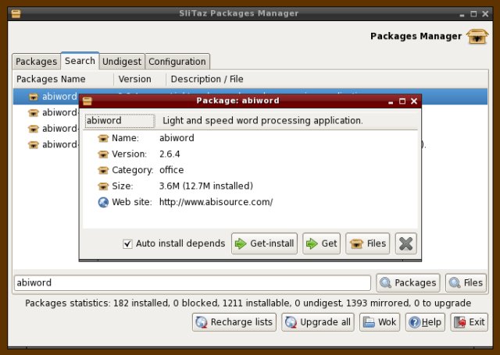Click package icon next to Size field
This screenshot has width=500, height=355.
[x=103, y=186]
